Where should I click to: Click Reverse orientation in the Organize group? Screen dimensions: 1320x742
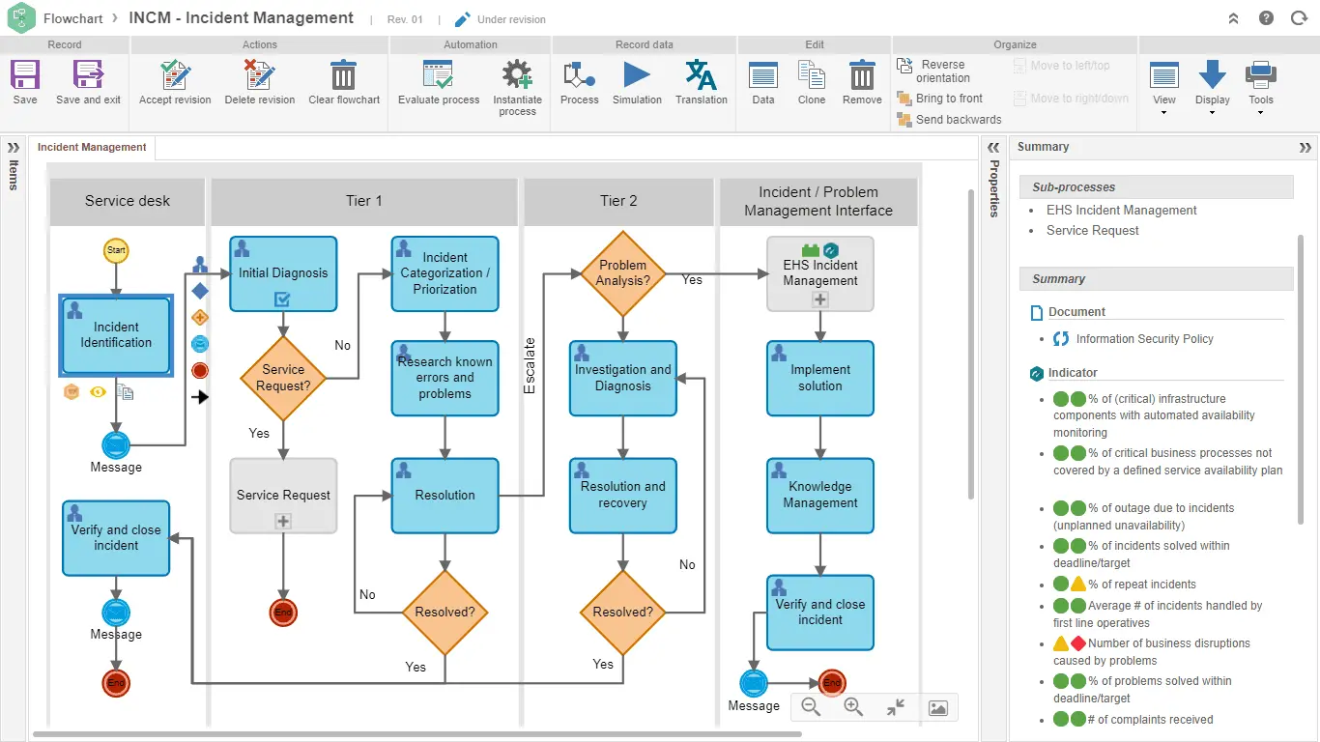click(x=934, y=71)
